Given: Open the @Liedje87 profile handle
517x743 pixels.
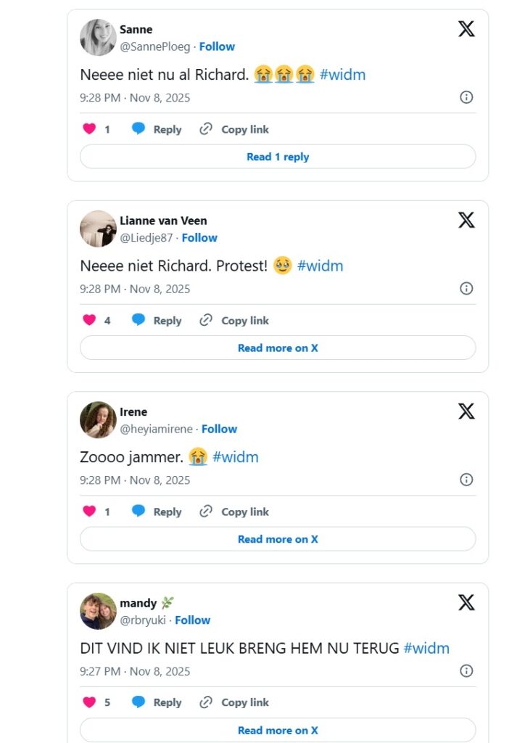Looking at the screenshot, I should 146,238.
